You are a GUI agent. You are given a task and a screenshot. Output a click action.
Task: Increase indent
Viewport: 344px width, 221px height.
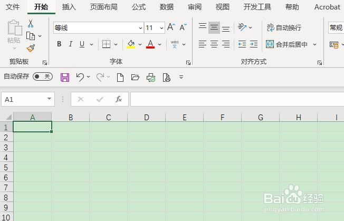click(x=254, y=44)
